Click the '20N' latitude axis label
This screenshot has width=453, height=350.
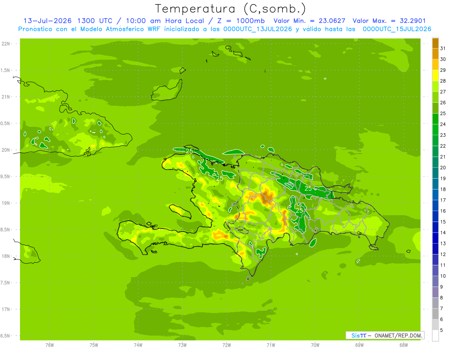point(6,150)
